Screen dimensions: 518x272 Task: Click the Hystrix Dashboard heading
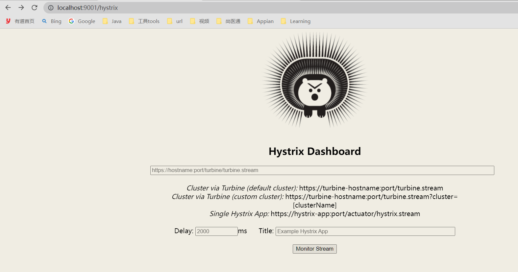coord(315,151)
